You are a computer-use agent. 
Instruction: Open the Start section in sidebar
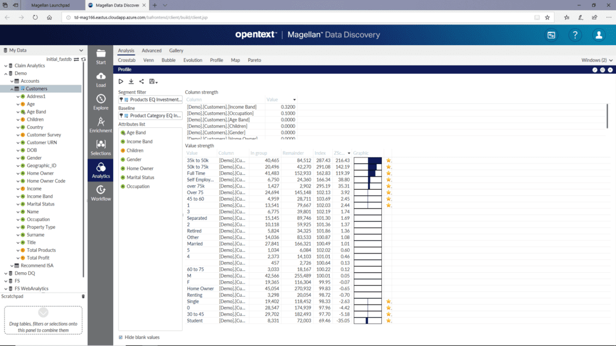click(x=100, y=57)
